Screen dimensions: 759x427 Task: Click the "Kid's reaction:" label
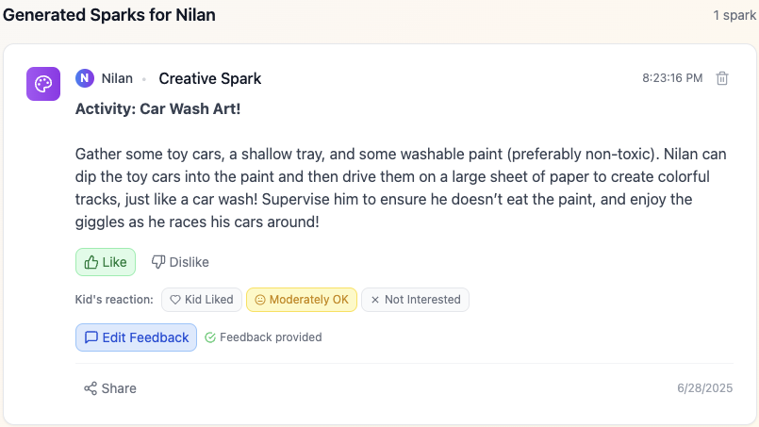[113, 300]
